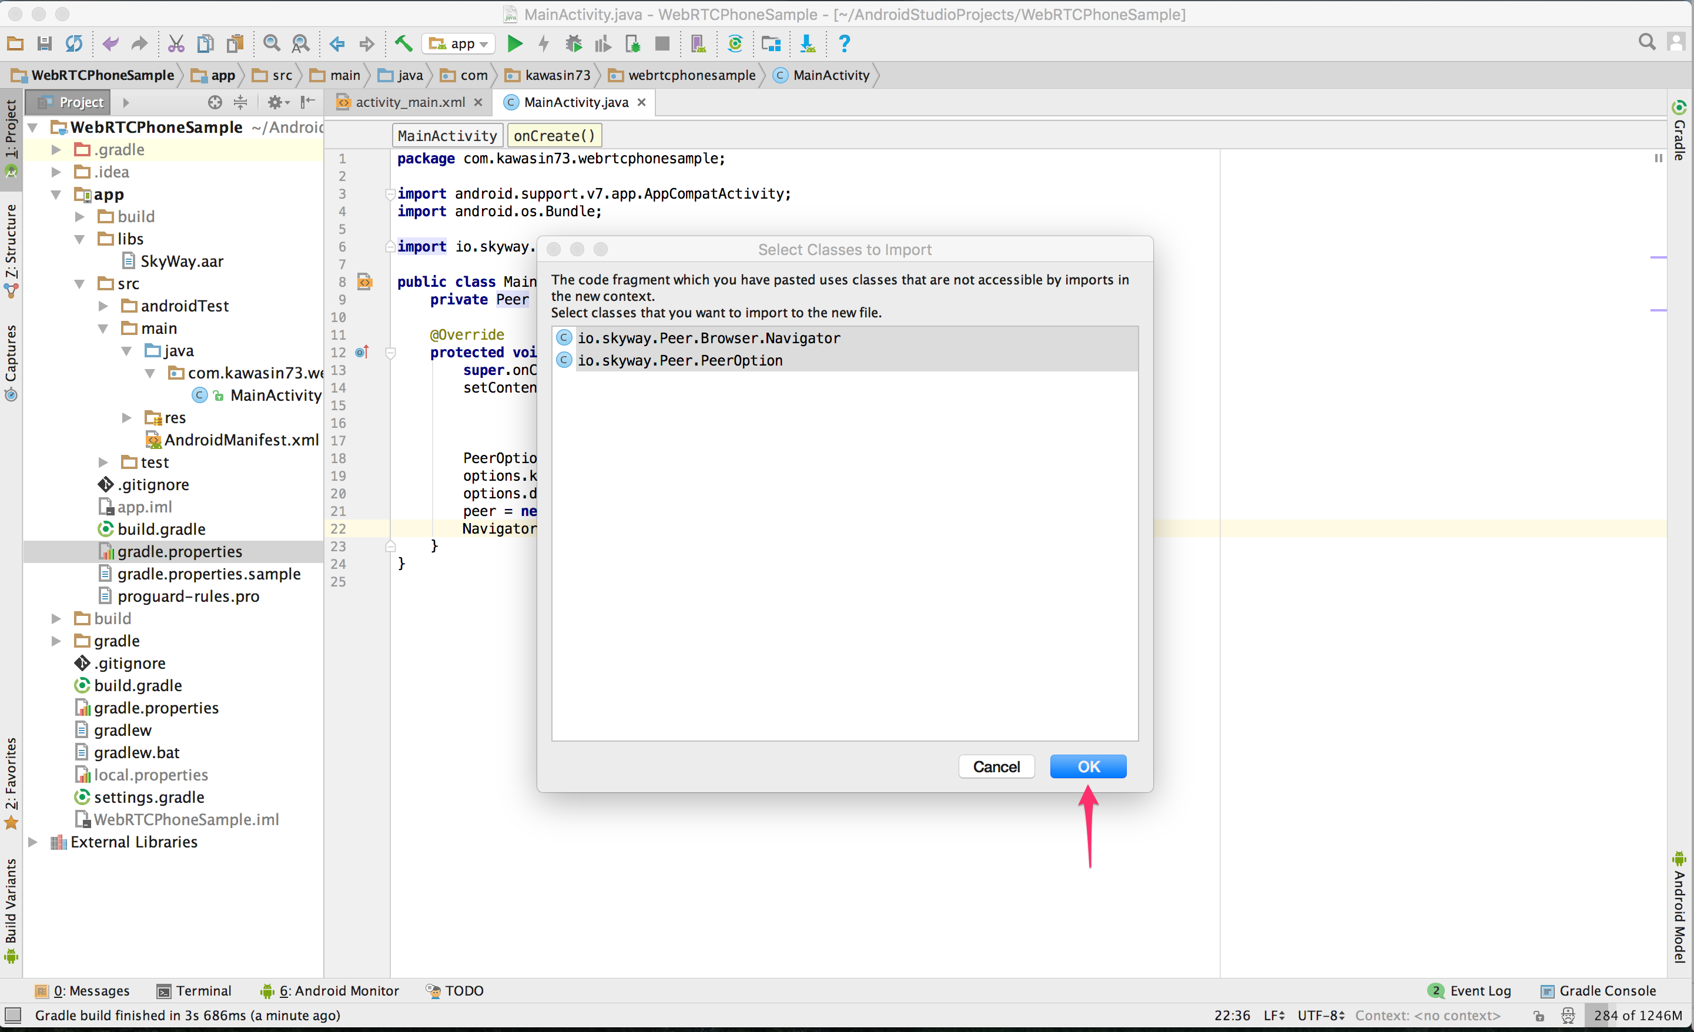The image size is (1694, 1032).
Task: Select io.skyway.Peer.PeerOption in the import list
Action: (680, 360)
